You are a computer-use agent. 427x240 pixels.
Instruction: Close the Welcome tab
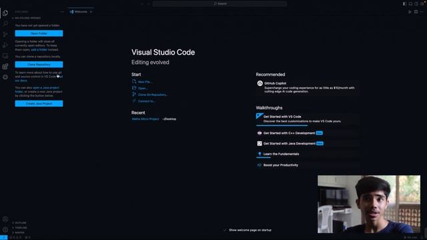(91, 12)
